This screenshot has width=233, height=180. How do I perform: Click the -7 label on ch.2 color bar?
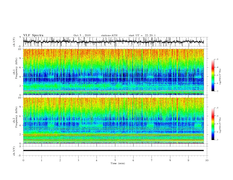click(217, 140)
